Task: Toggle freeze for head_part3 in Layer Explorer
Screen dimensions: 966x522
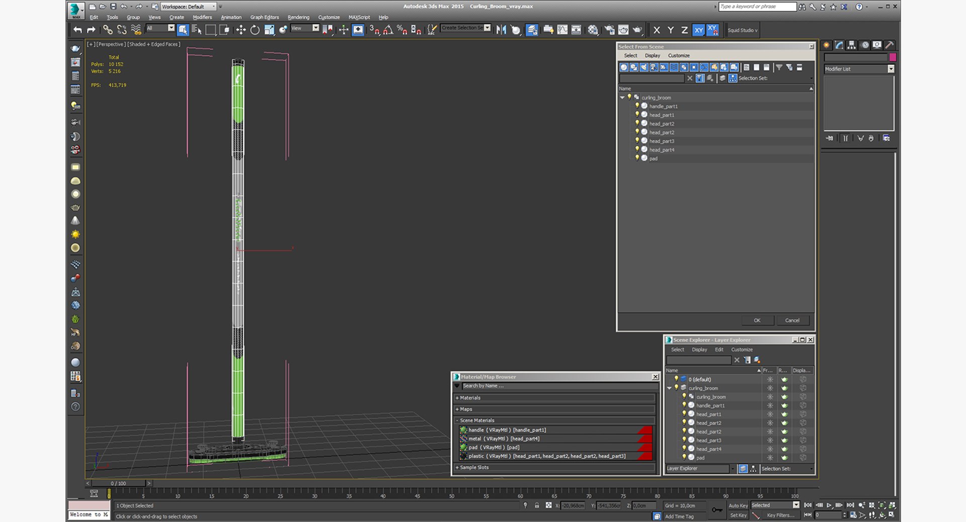Action: tap(770, 441)
